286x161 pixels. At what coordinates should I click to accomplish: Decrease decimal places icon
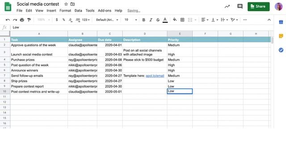71,20
